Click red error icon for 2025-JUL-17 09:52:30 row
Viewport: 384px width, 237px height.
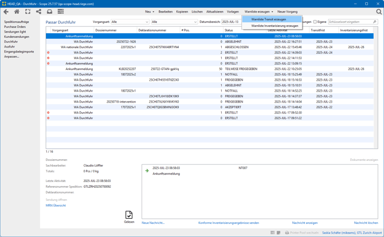pos(48,113)
